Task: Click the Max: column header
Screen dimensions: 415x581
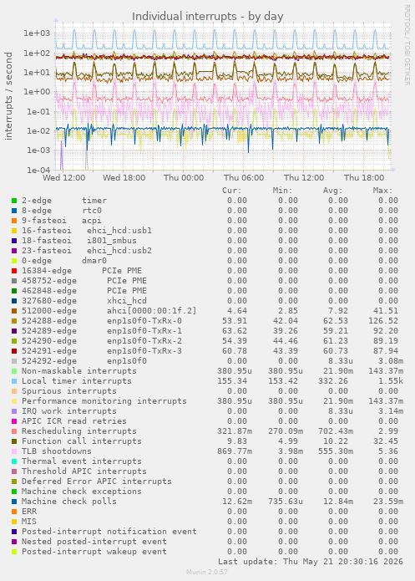Action: 382,191
